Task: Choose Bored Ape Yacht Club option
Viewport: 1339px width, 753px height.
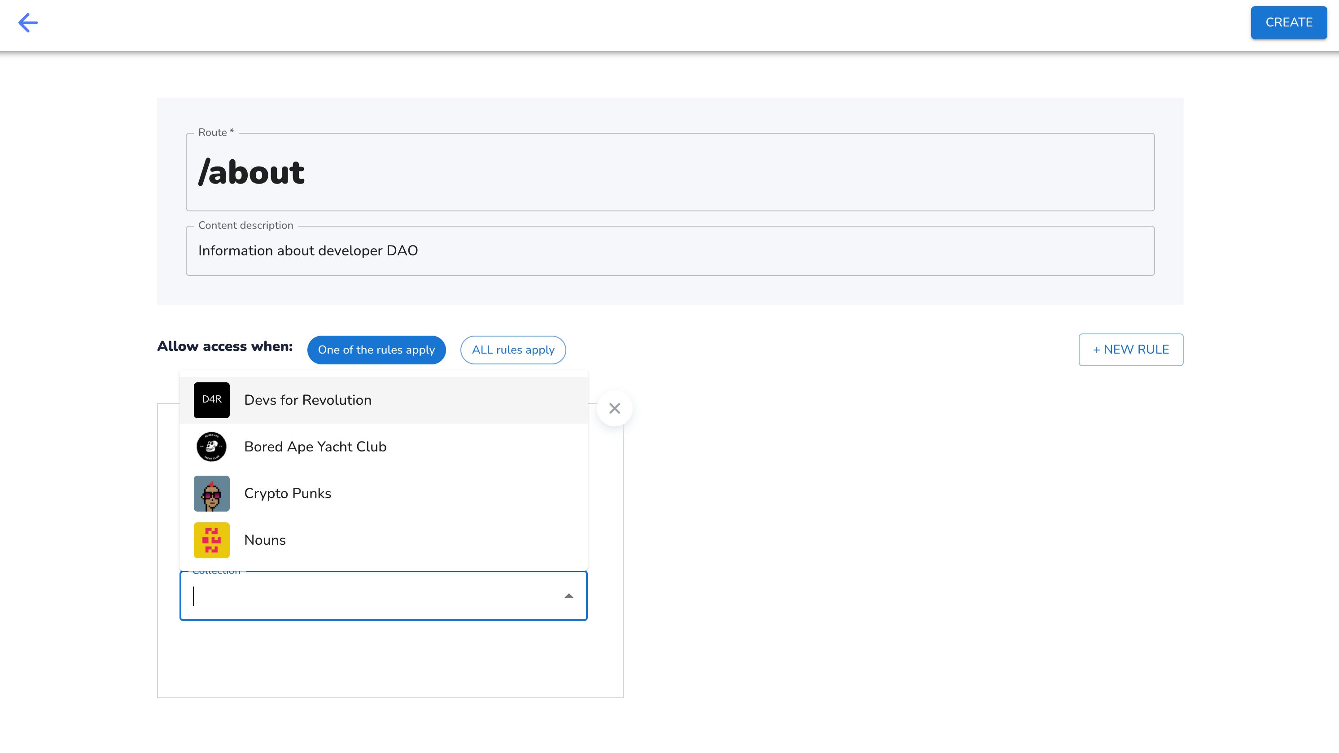Action: click(384, 447)
